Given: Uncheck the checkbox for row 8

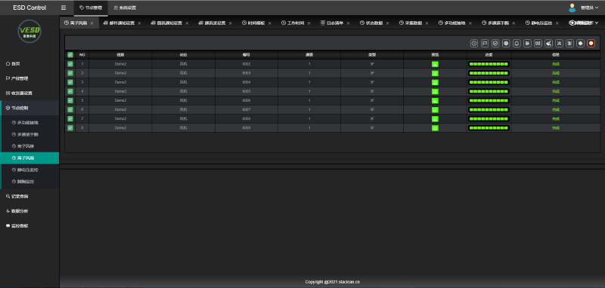Looking at the screenshot, I should click(x=70, y=127).
